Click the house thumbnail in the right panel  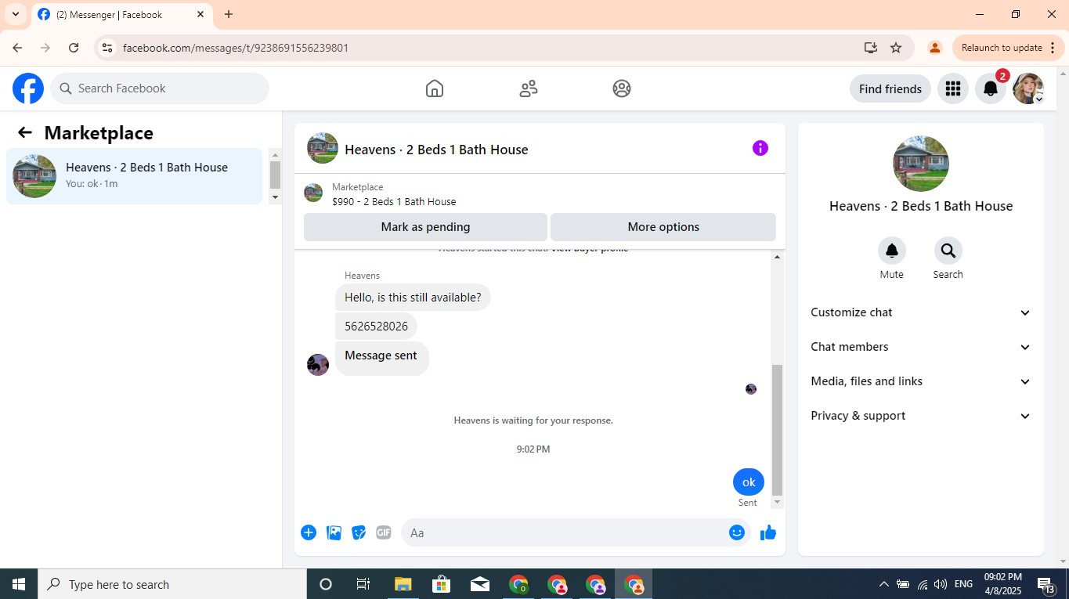tap(921, 164)
